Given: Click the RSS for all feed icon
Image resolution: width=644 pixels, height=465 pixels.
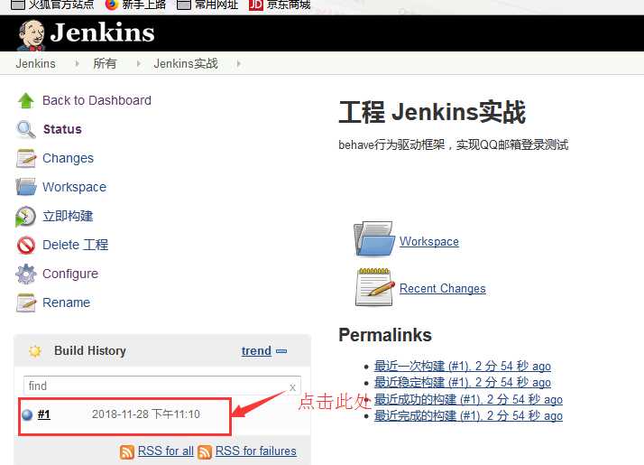Looking at the screenshot, I should (127, 451).
